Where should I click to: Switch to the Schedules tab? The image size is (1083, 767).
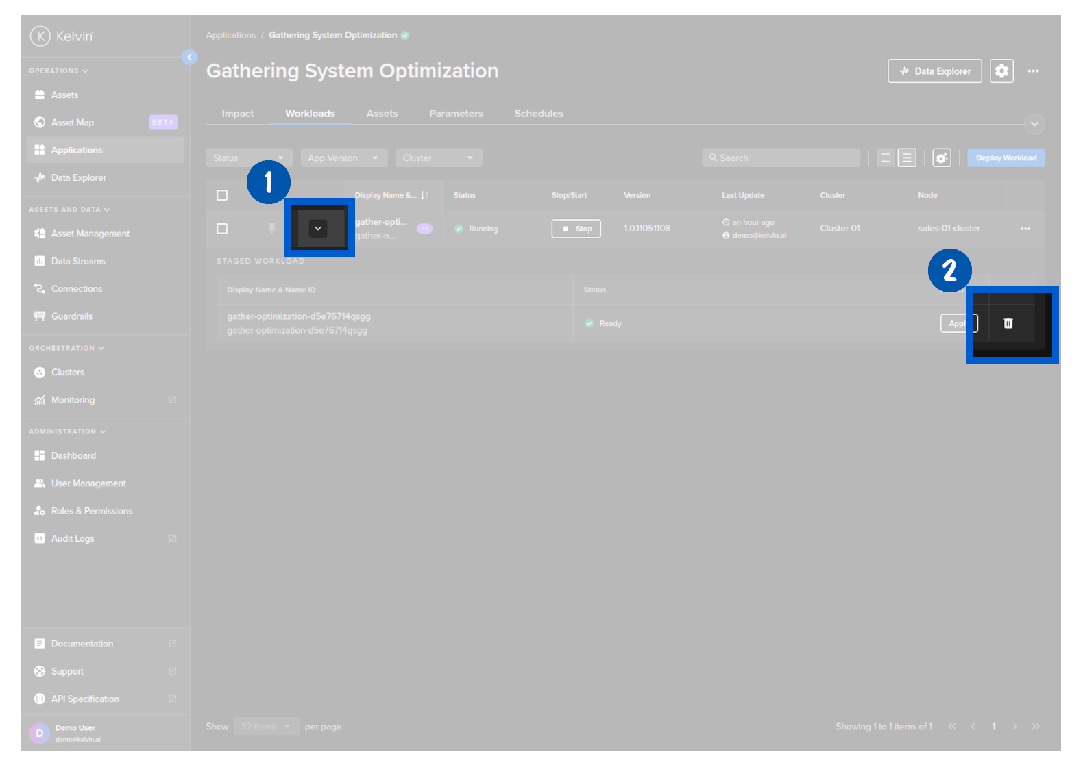(539, 114)
